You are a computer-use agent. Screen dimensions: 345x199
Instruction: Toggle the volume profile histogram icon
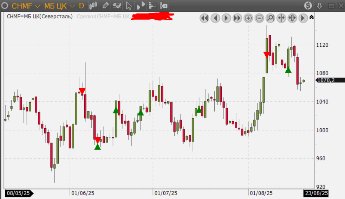141,6
